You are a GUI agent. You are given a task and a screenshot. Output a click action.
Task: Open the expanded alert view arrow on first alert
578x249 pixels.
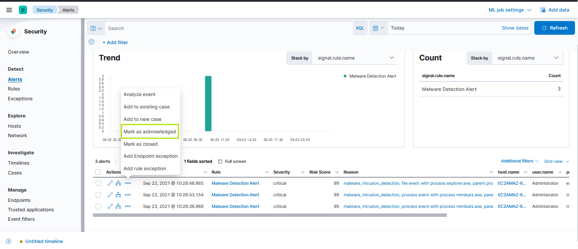110,183
